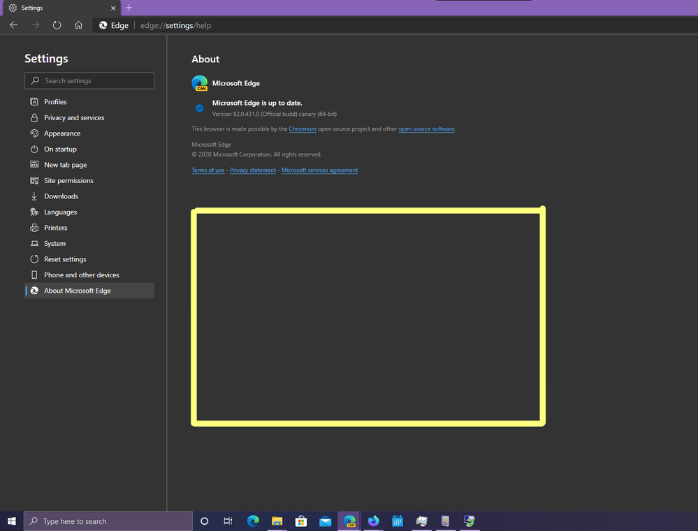
Task: Reload the page with refresh icon
Action: 57,25
